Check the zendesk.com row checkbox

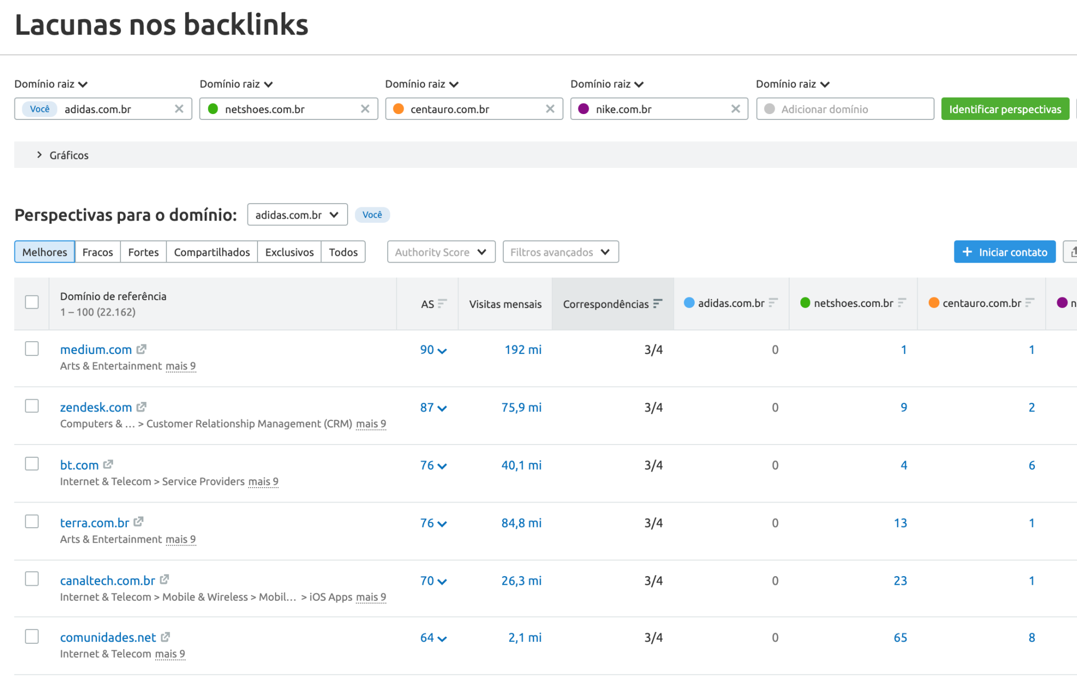(x=32, y=406)
